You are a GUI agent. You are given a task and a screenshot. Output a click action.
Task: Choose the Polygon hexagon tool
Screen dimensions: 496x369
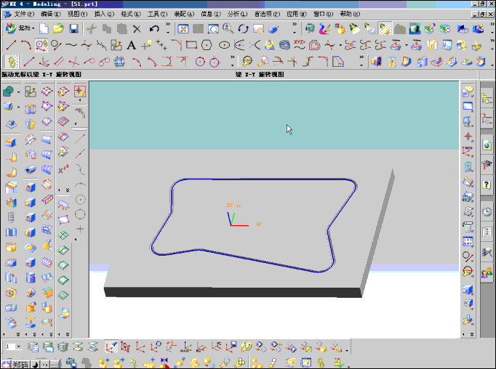(207, 45)
